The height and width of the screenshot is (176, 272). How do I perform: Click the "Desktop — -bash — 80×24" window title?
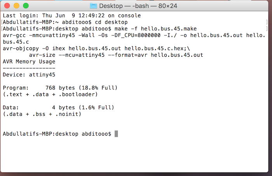coord(138,6)
